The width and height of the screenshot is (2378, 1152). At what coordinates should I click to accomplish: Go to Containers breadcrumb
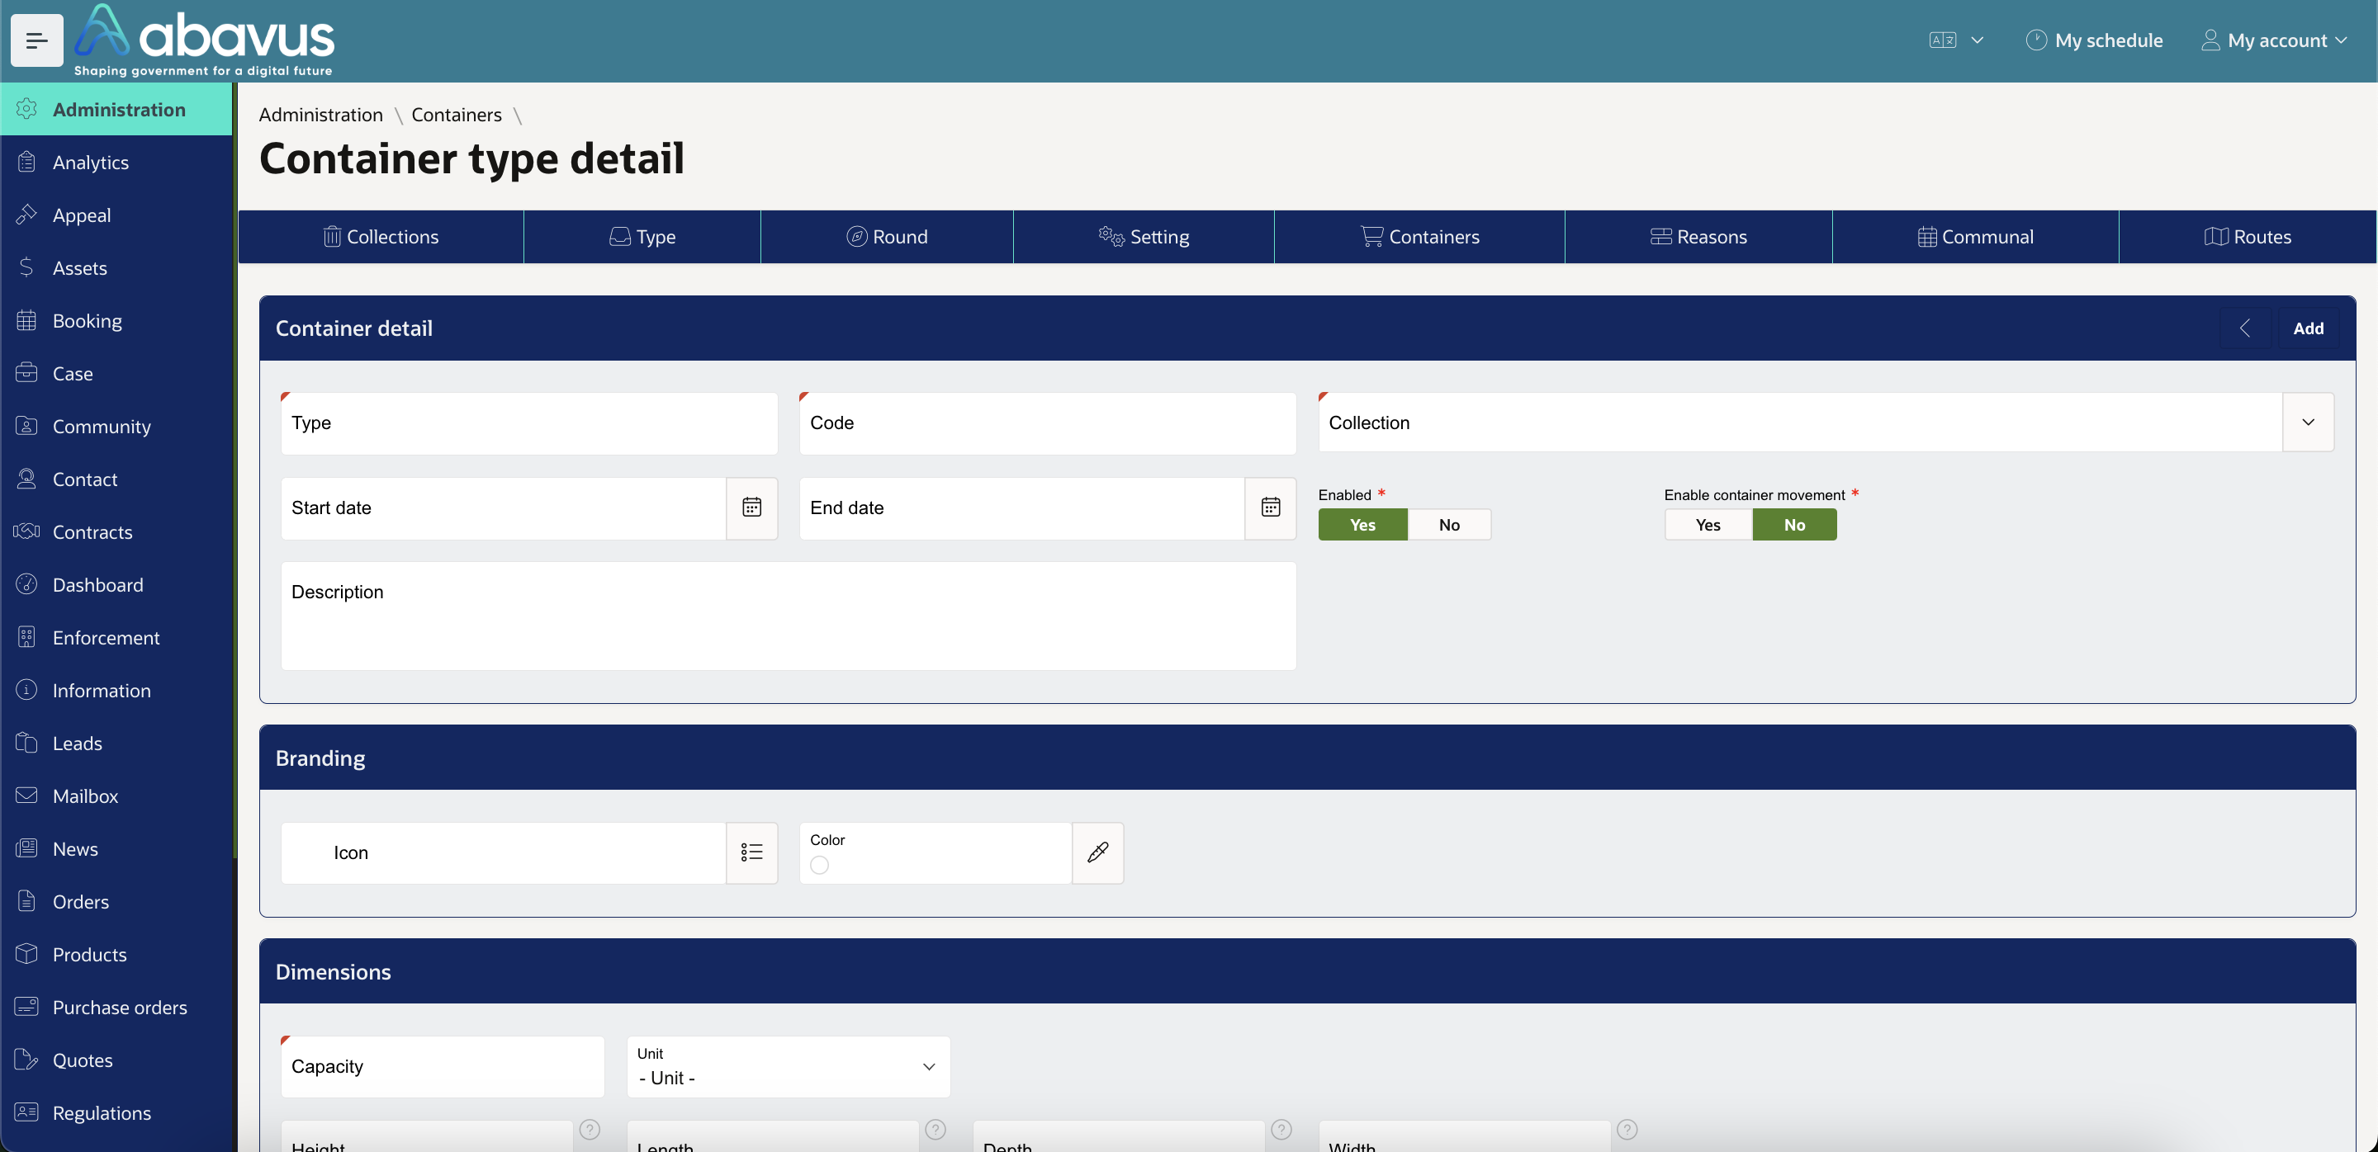[x=456, y=115]
